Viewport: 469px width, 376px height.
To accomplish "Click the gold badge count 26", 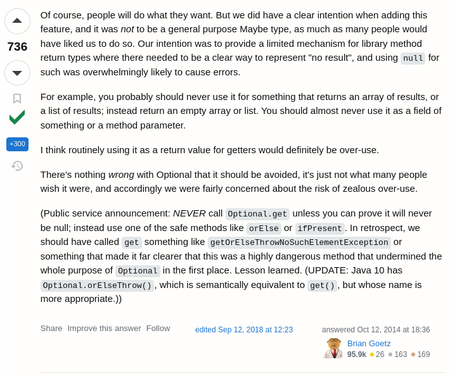I will (x=377, y=354).
